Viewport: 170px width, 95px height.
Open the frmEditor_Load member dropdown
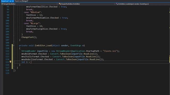click(143, 4)
